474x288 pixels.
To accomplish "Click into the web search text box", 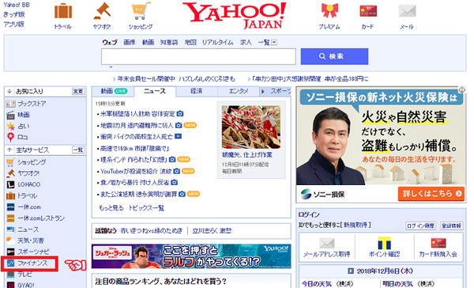I will 198,56.
